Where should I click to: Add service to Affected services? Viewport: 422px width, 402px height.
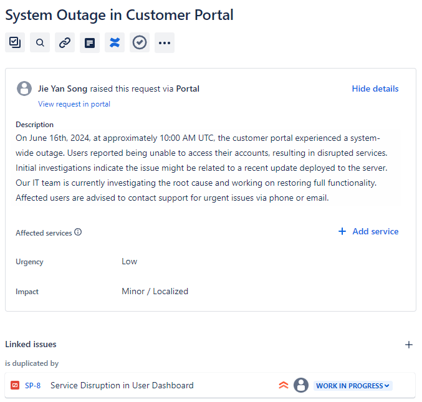tap(368, 231)
